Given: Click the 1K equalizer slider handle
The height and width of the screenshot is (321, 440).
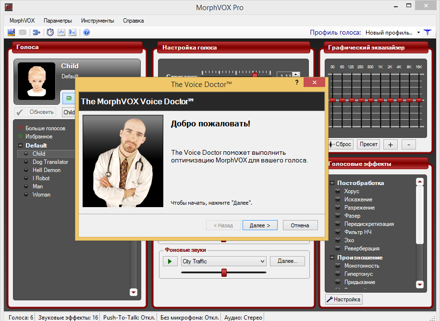Looking at the screenshot, I should (x=380, y=100).
